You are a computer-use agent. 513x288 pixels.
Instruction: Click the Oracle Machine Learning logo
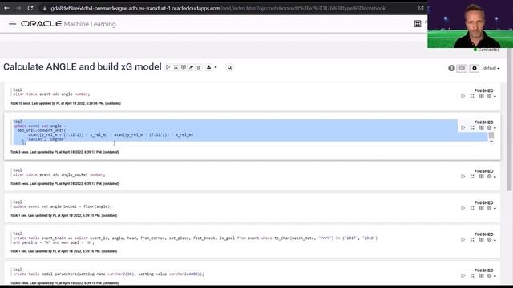pos(68,24)
